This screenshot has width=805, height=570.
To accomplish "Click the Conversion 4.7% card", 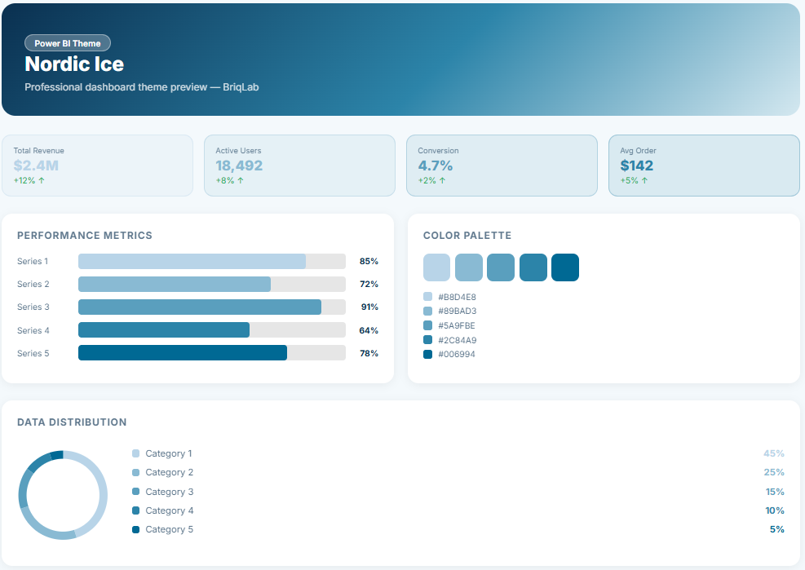I will [x=502, y=166].
